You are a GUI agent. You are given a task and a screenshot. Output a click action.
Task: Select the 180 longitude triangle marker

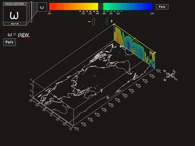tap(117, 99)
